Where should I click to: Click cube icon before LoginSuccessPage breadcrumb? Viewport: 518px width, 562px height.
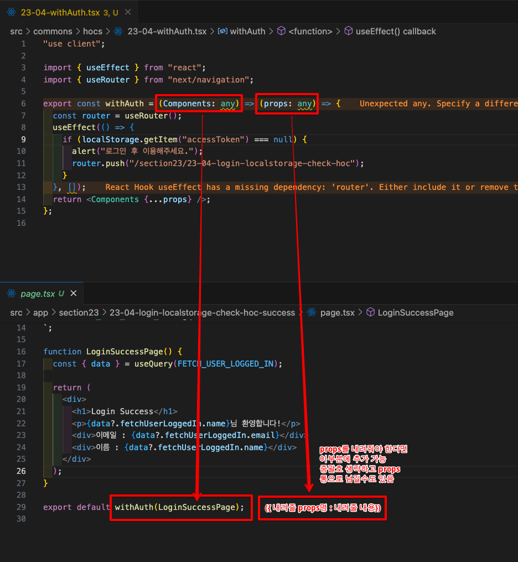[x=371, y=312]
